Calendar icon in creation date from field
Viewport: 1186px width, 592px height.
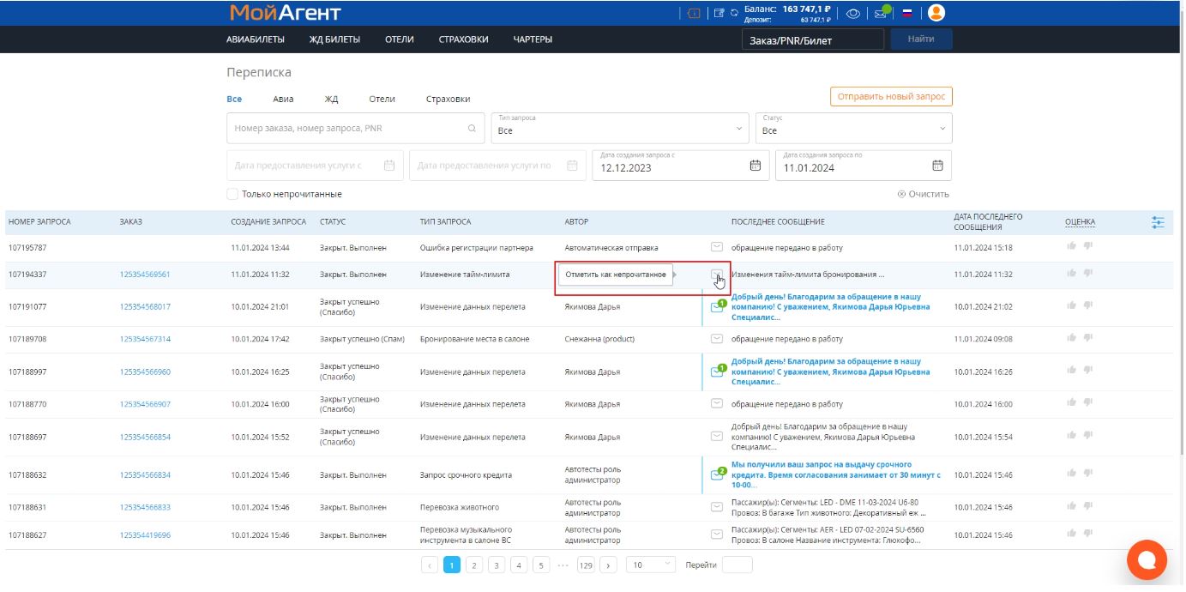756,166
